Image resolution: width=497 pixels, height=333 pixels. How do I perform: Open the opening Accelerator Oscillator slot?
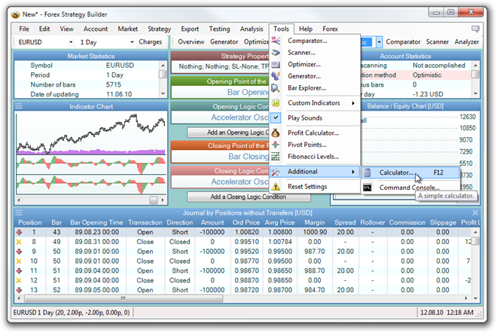click(221, 118)
